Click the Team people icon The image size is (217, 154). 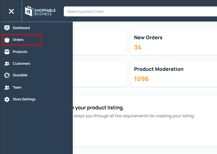7,88
